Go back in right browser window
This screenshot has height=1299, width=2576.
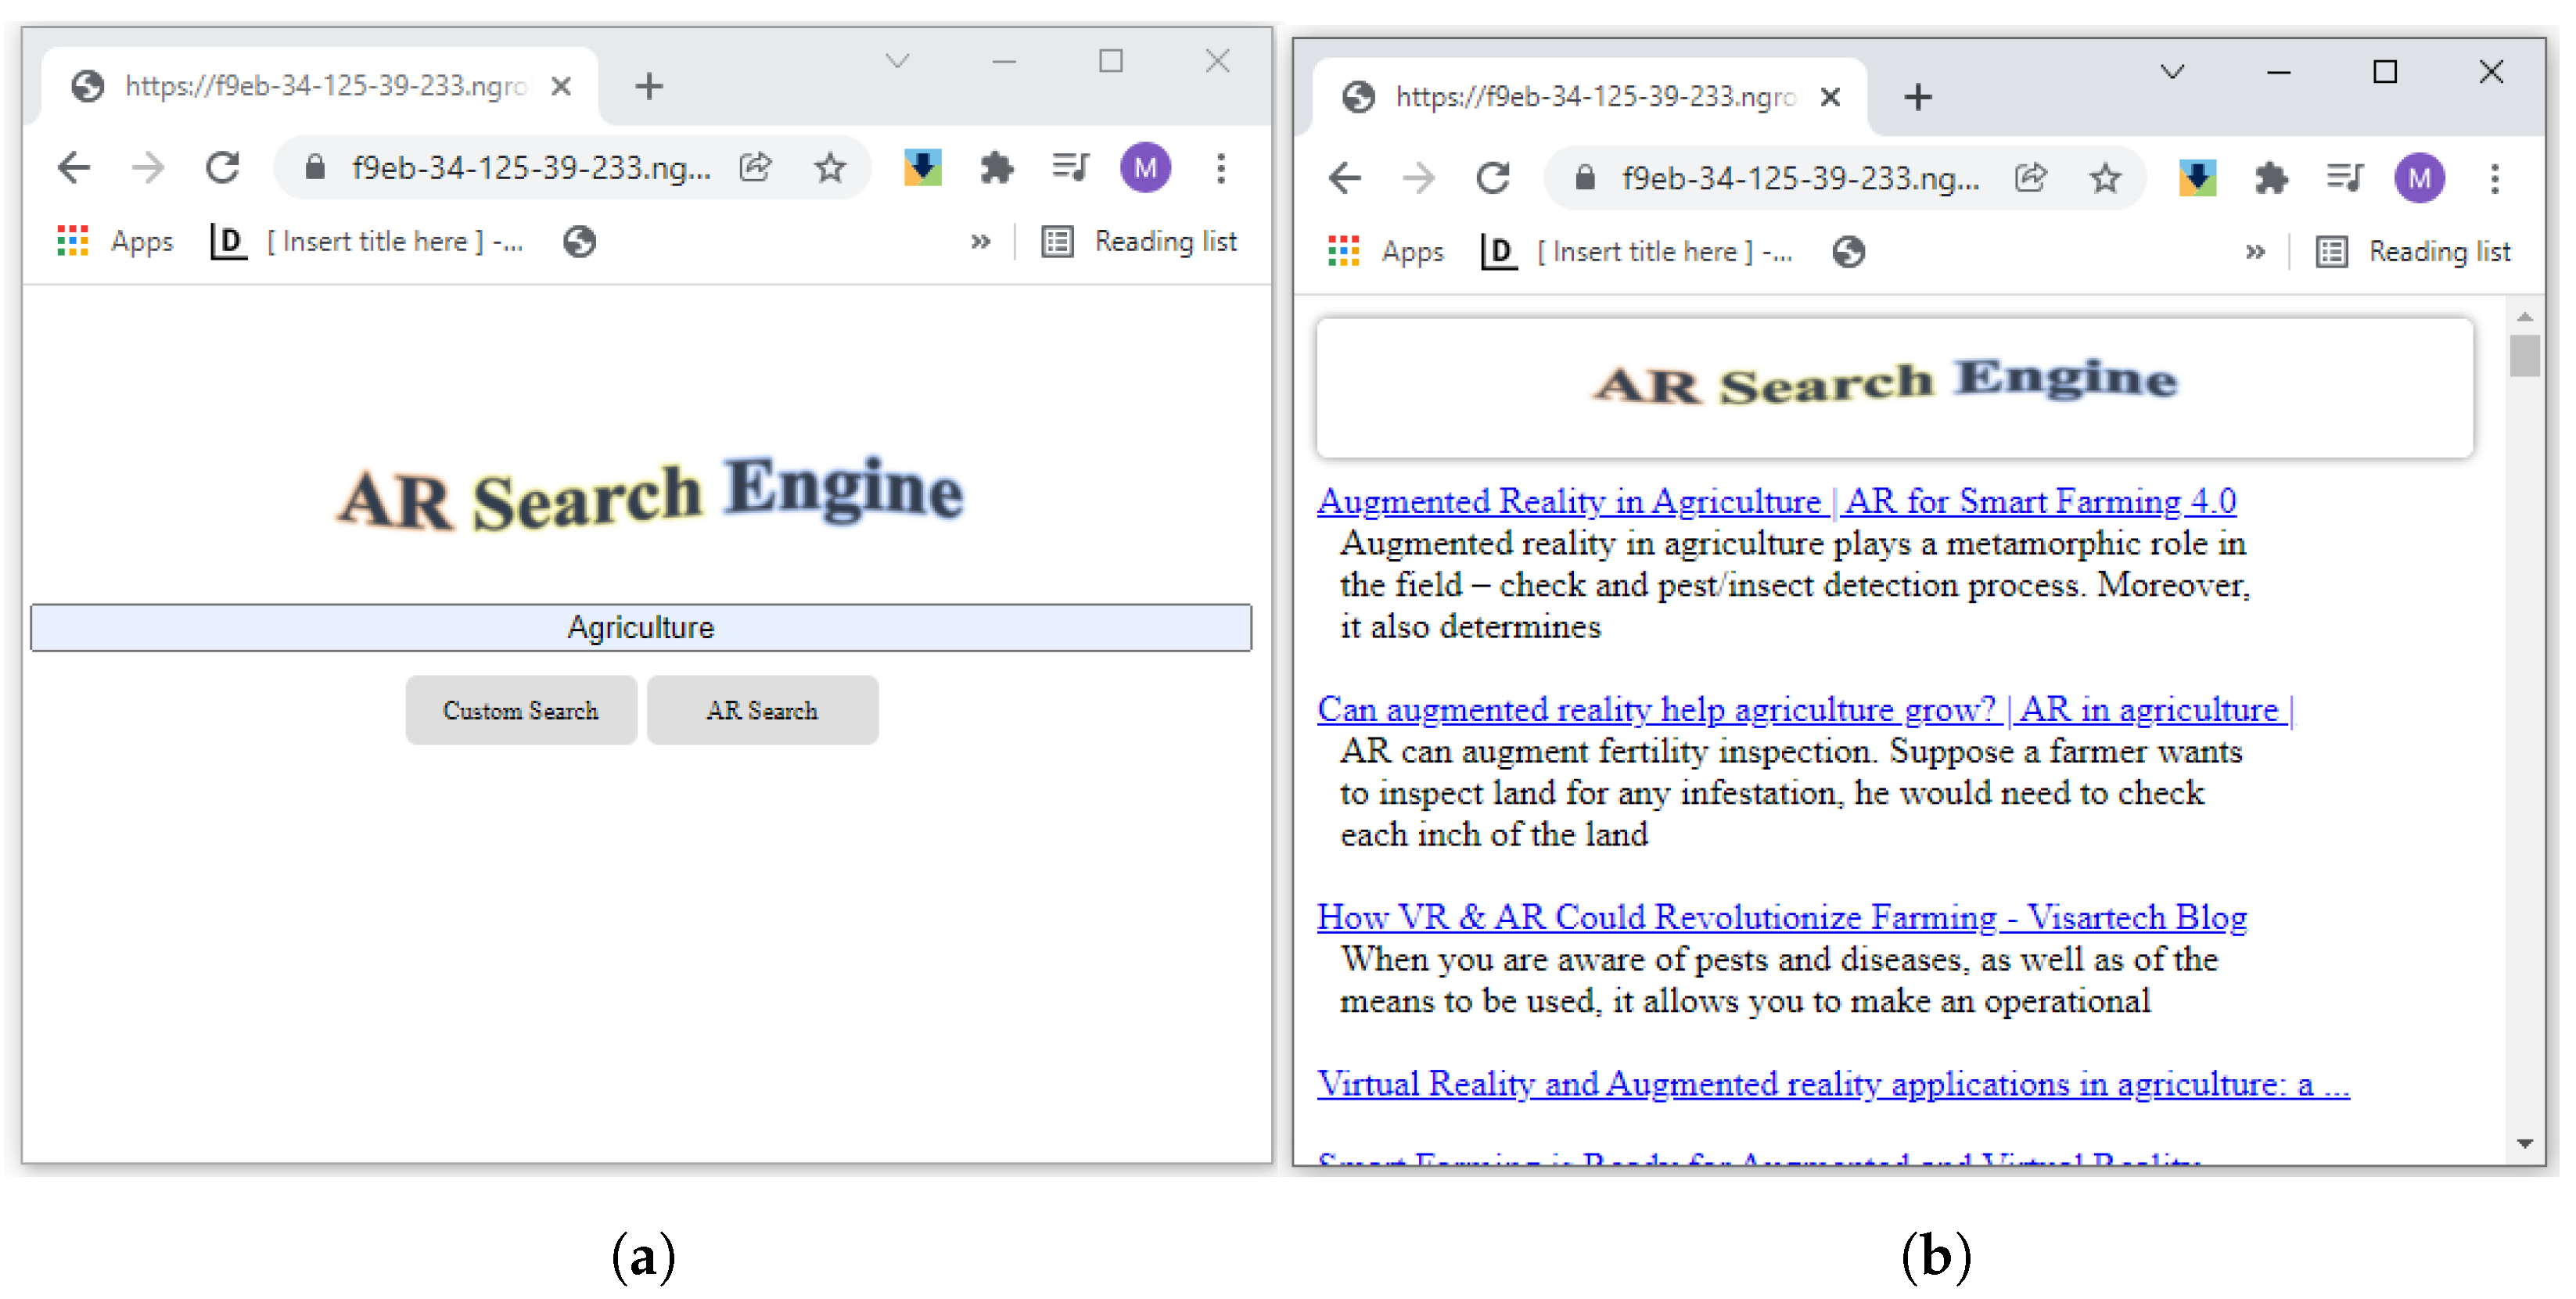pos(1345,179)
